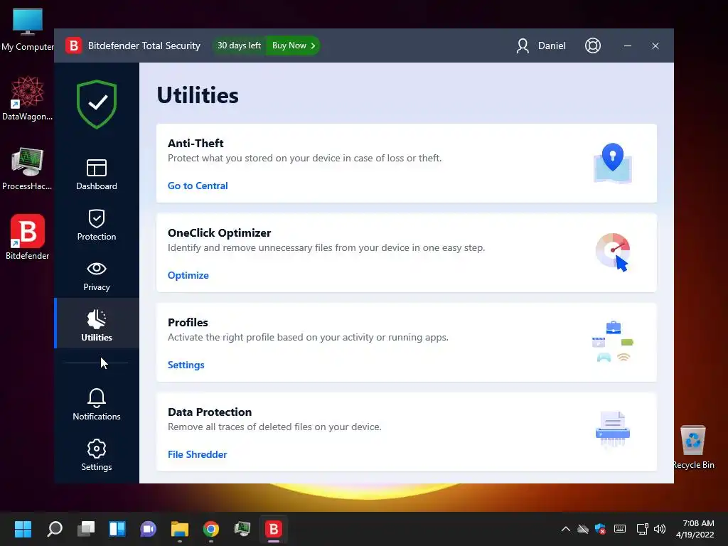Click the Data Protection card title
This screenshot has width=728, height=546.
coord(210,412)
